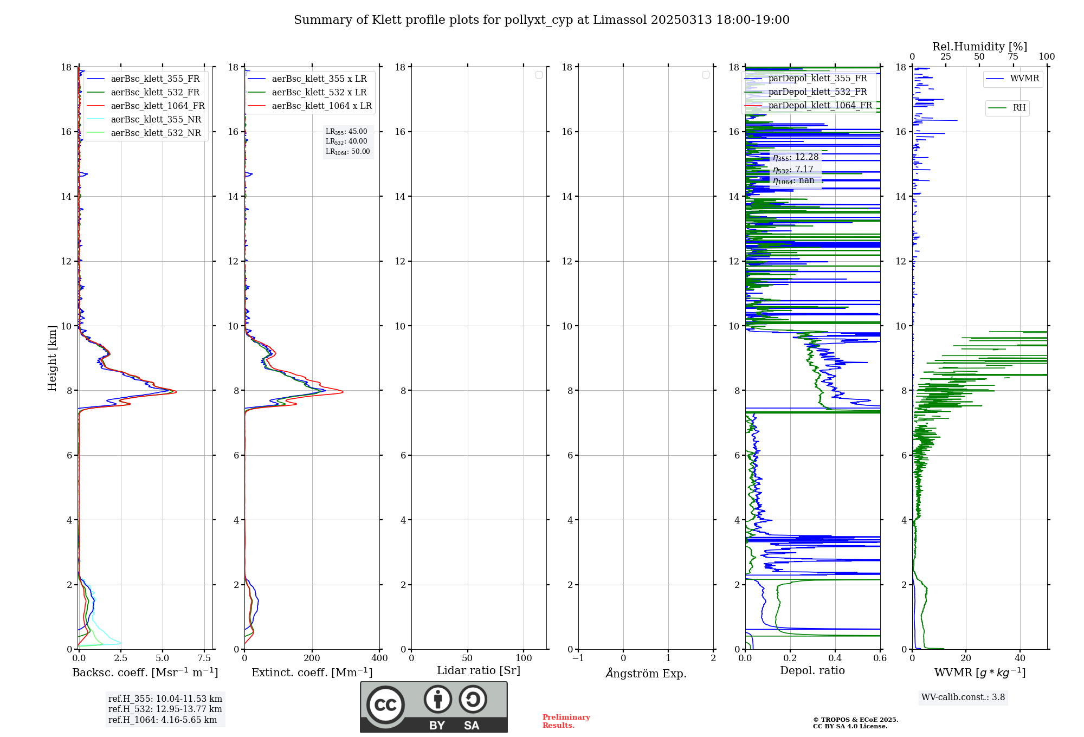The height and width of the screenshot is (737, 1084).
Task: Click the aerBsc_klett_1064 x LR legend entry
Action: [x=310, y=106]
